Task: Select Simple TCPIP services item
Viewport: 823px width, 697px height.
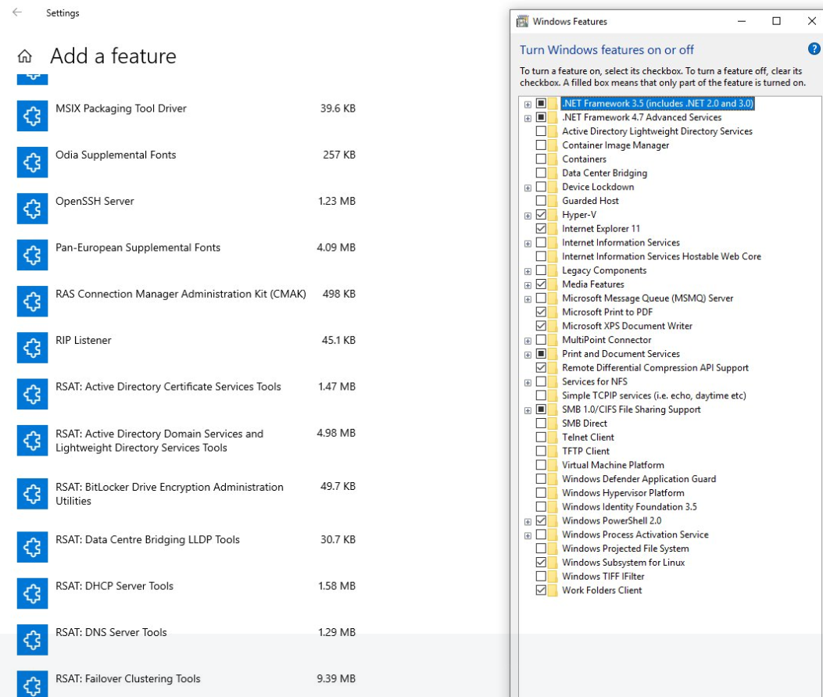Action: point(653,395)
